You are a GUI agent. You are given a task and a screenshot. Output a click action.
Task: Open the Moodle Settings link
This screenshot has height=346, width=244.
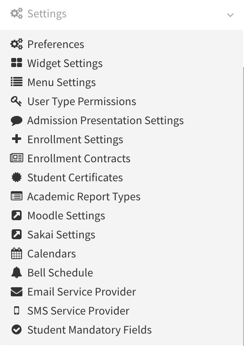point(66,216)
